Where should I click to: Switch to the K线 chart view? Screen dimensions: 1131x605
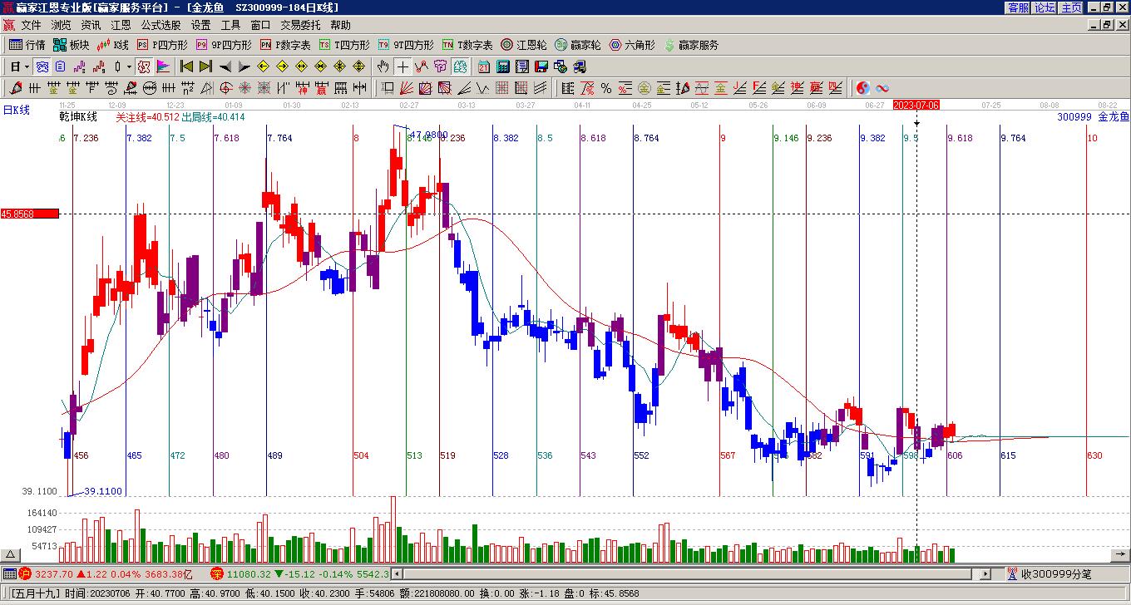pyautogui.click(x=113, y=45)
